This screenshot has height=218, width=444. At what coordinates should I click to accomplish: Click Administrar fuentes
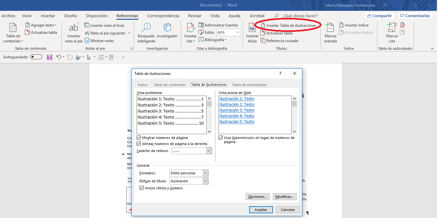(x=218, y=25)
